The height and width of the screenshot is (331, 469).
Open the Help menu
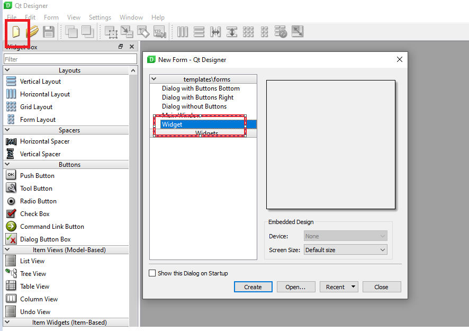158,17
